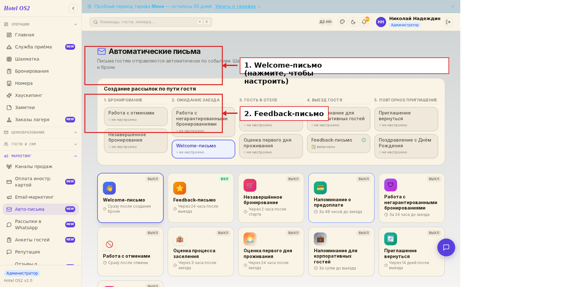Click the refresh arrows icon on Приглашение вернуться card
Viewport: 569px width, 287px height.
[x=391, y=239]
